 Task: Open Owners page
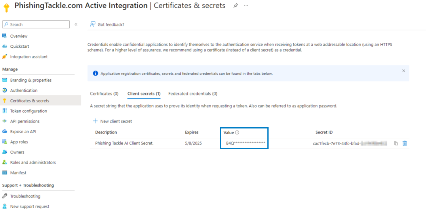coord(17,152)
